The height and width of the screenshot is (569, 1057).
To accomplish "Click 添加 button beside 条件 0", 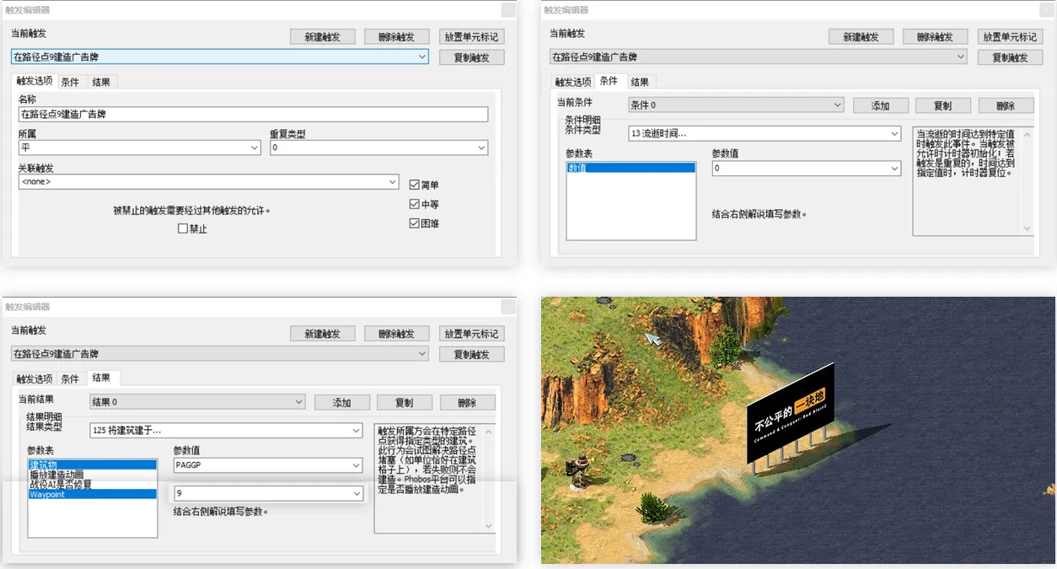I will pos(881,105).
